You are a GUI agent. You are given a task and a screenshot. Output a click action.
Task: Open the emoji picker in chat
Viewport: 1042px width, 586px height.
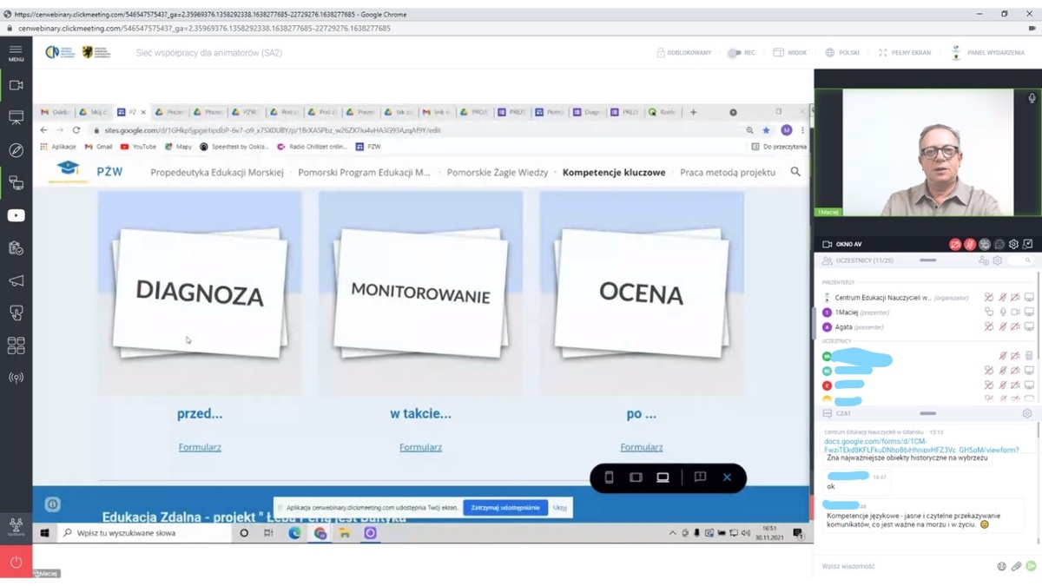1001,566
